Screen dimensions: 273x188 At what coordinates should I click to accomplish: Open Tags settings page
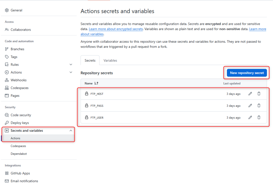tap(14, 57)
